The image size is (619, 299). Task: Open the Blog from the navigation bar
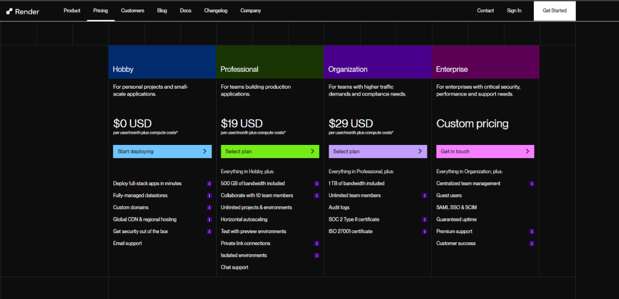[x=162, y=10]
